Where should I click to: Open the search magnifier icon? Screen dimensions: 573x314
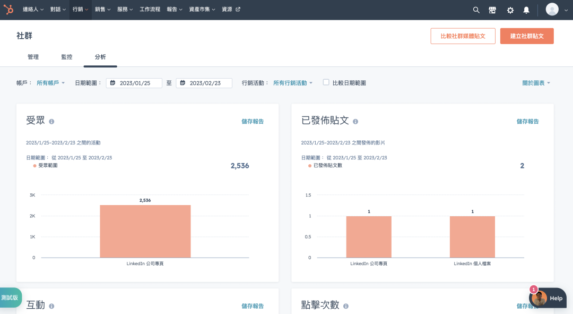(x=476, y=10)
